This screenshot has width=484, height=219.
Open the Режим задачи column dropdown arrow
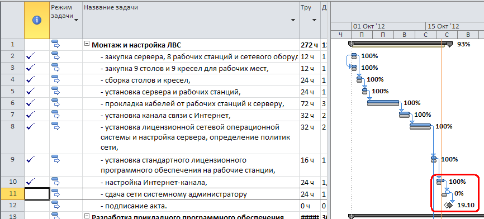pos(76,20)
